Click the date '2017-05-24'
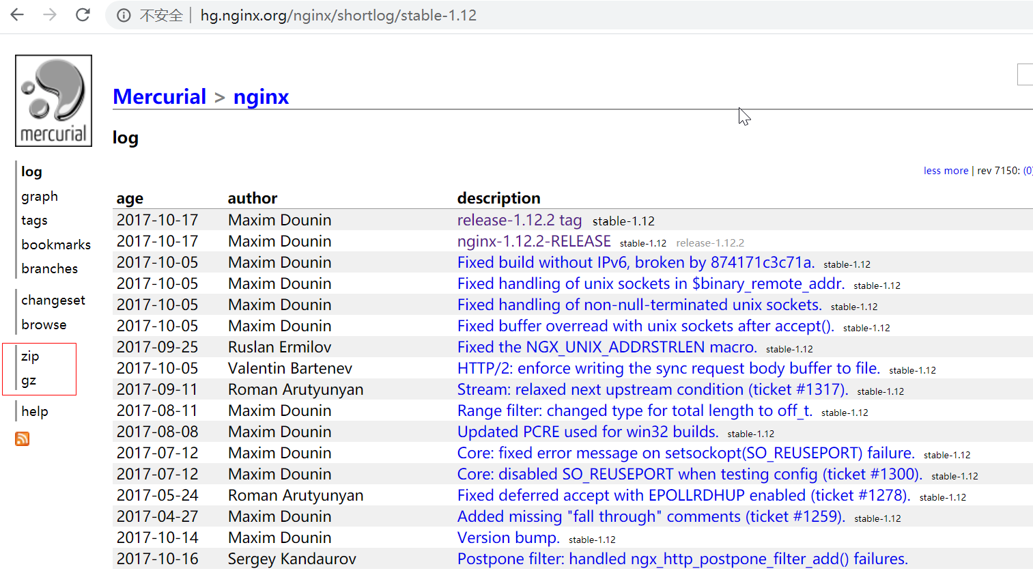Image resolution: width=1033 pixels, height=571 pixels. coord(158,495)
